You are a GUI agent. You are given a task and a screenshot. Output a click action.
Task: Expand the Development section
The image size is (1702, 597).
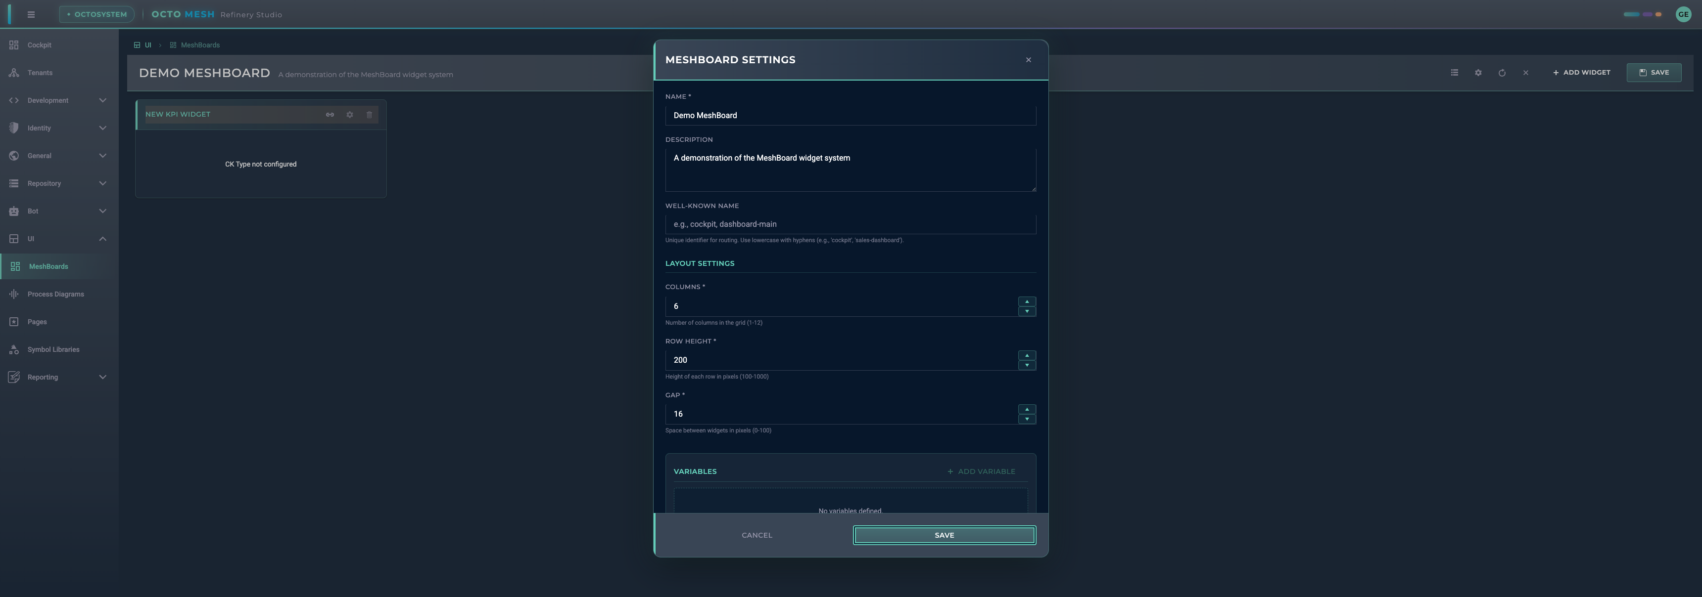coord(57,100)
